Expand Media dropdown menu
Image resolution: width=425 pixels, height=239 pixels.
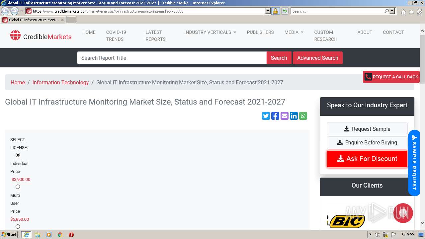(x=294, y=32)
